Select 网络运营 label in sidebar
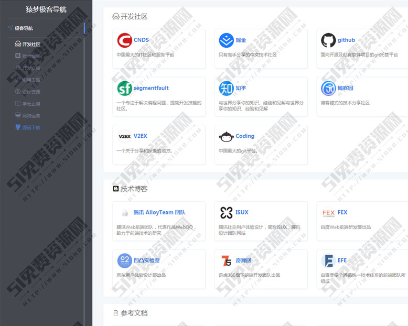The width and height of the screenshot is (408, 326). coord(31,116)
